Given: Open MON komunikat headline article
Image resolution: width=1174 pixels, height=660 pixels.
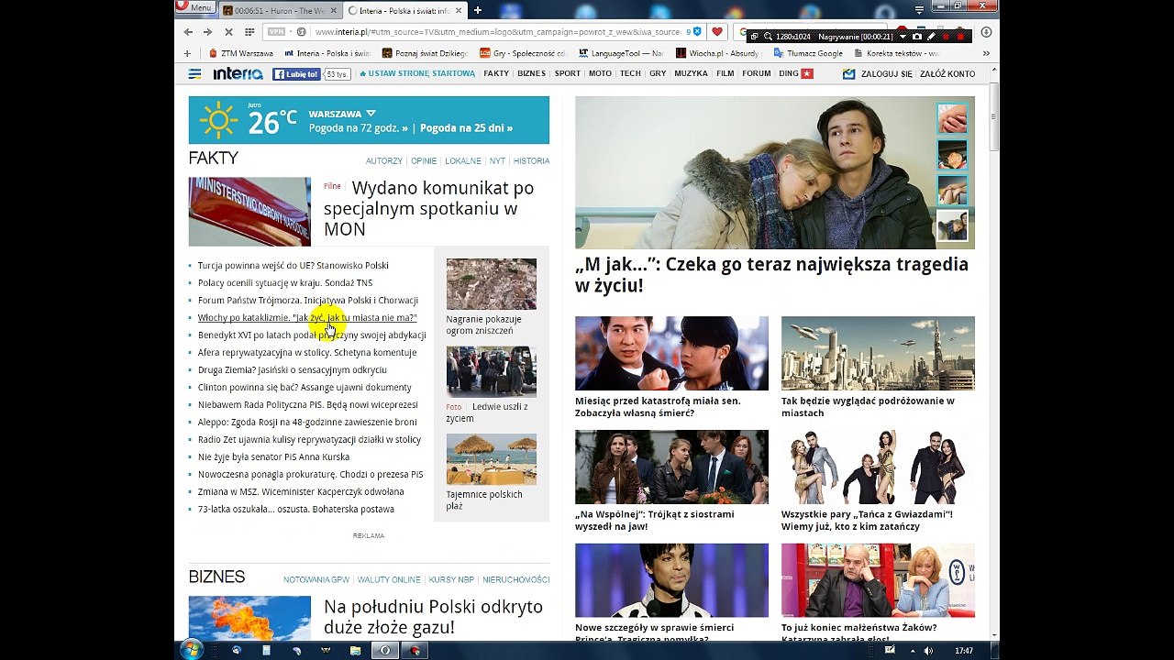Looking at the screenshot, I should [x=428, y=208].
